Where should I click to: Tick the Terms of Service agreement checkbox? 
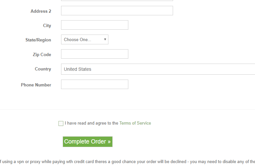(x=61, y=124)
